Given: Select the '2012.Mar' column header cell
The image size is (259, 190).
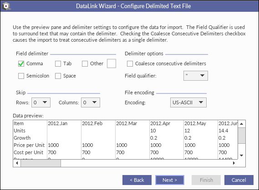Looking at the screenshot, I should coord(132,123).
